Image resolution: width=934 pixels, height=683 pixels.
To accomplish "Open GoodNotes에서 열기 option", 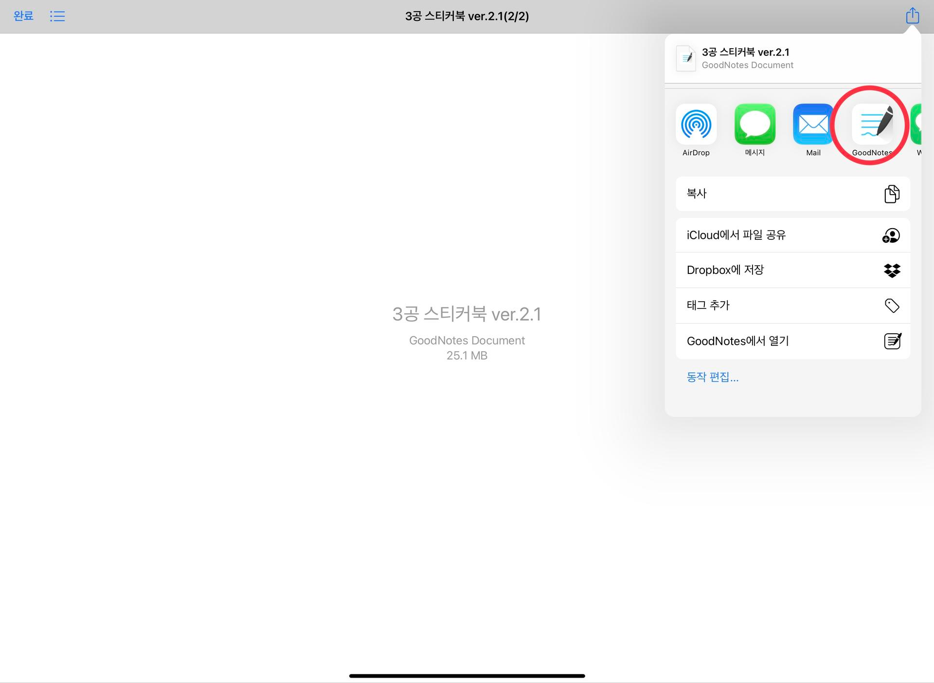I will [792, 341].
